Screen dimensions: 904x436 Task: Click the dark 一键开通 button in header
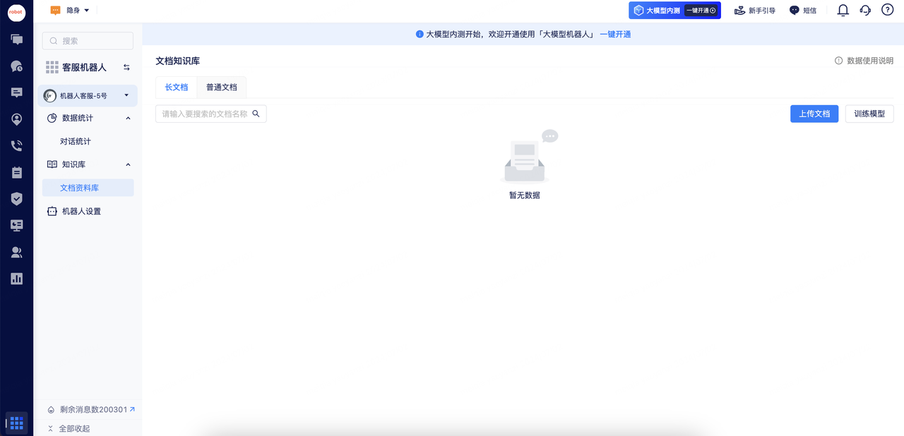pyautogui.click(x=701, y=11)
